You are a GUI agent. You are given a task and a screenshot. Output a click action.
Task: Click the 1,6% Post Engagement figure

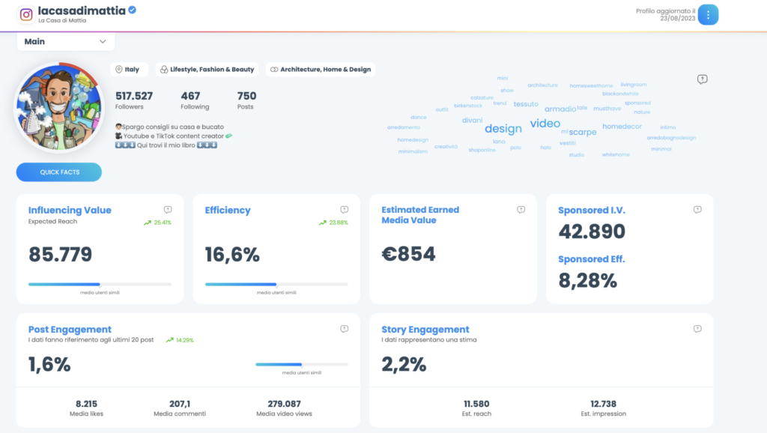coord(49,365)
